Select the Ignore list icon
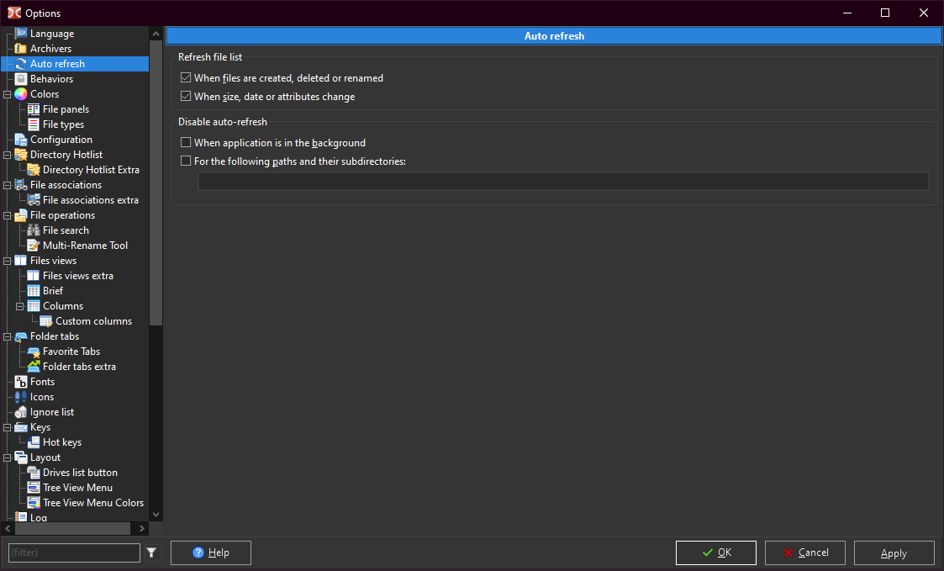 [21, 412]
